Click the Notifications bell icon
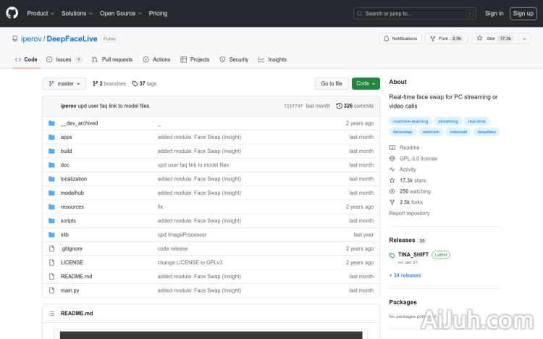The image size is (543, 339). coord(387,38)
